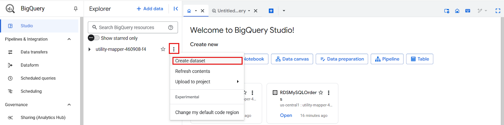This screenshot has width=504, height=125.
Task: Open Data transfers page
Action: (x=34, y=52)
